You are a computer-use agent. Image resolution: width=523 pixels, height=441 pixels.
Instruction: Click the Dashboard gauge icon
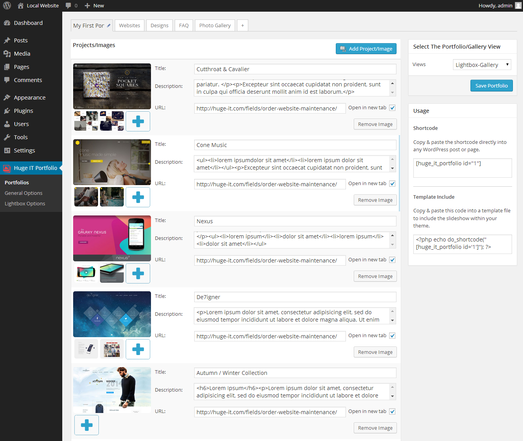(7, 23)
